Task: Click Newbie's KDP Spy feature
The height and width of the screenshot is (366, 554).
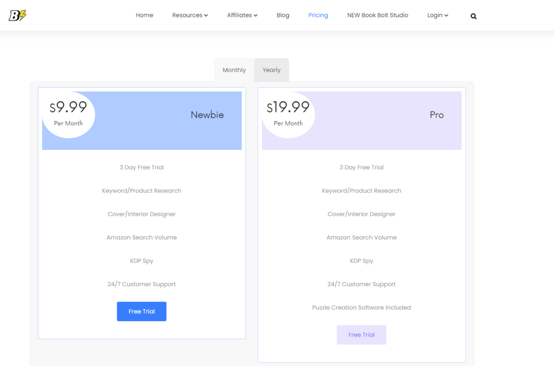Action: pos(142,261)
